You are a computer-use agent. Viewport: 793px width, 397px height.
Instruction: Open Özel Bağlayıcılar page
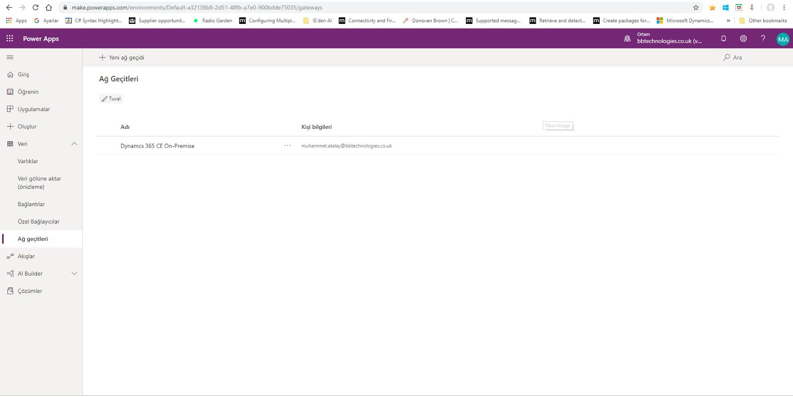coord(39,222)
